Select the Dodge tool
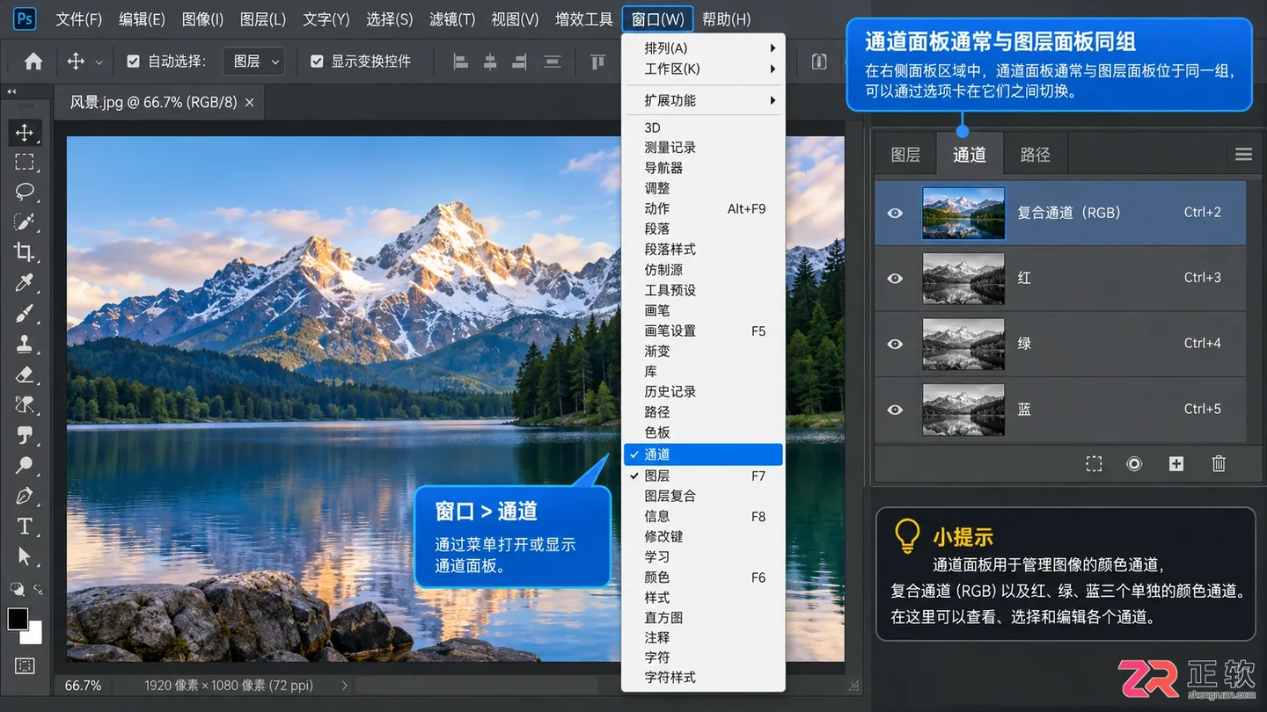This screenshot has height=712, width=1267. coord(24,465)
